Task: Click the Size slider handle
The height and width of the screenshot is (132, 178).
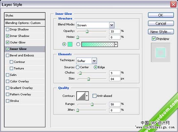Action: click(x=89, y=79)
